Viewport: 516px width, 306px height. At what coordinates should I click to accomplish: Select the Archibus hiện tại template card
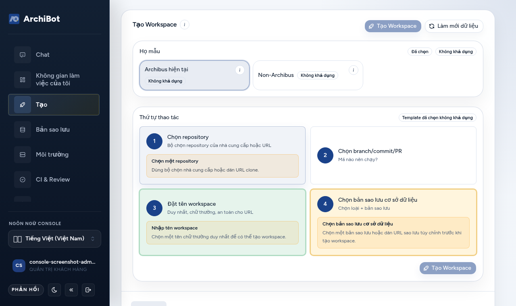(x=194, y=75)
